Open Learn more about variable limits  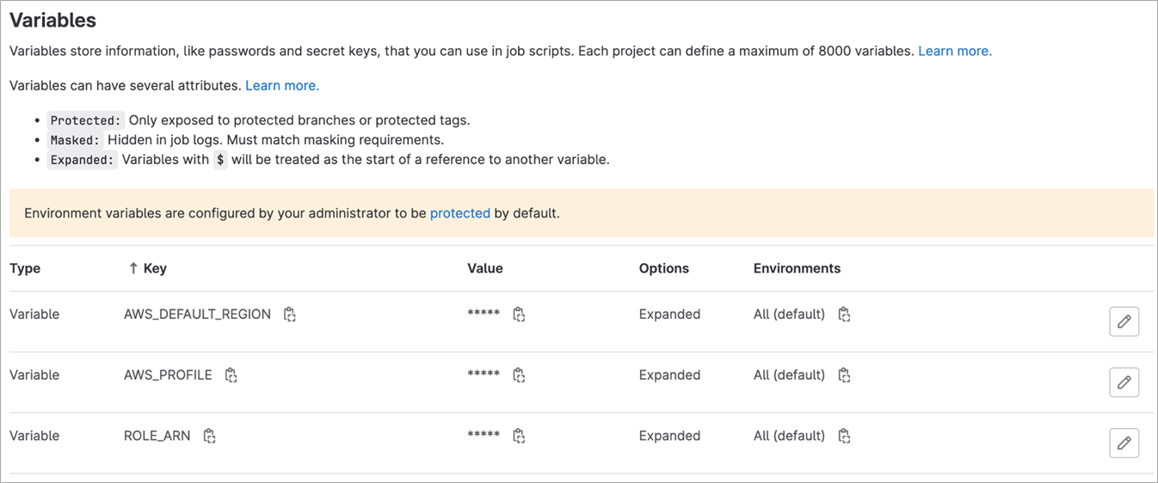tap(954, 51)
